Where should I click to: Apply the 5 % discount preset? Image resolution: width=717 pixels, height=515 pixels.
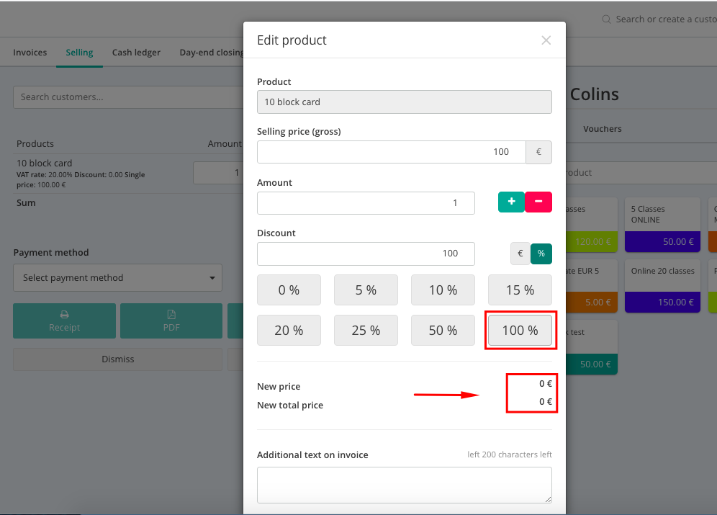point(366,290)
